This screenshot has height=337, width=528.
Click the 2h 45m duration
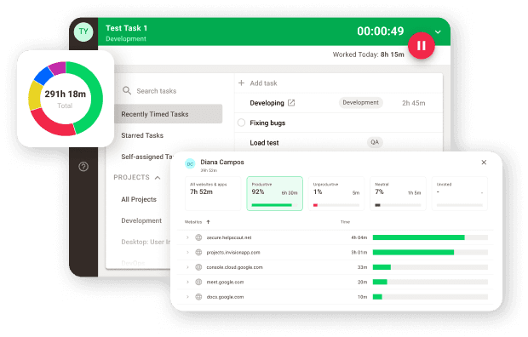tap(414, 103)
